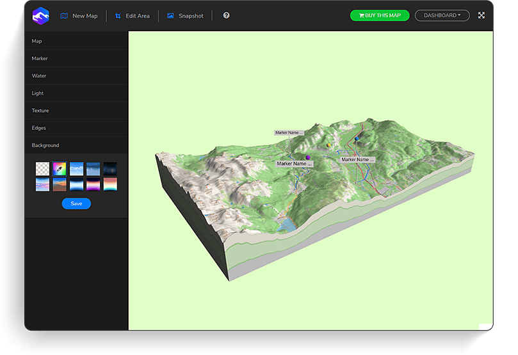Save the background selection
This screenshot has height=355, width=518.
click(x=76, y=203)
